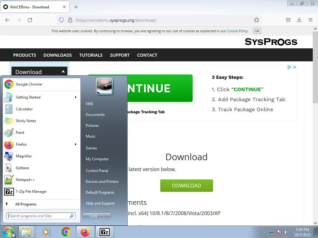The height and width of the screenshot is (238, 318).
Task: Collapse the Download sidebar section
Action: pyautogui.click(x=63, y=72)
